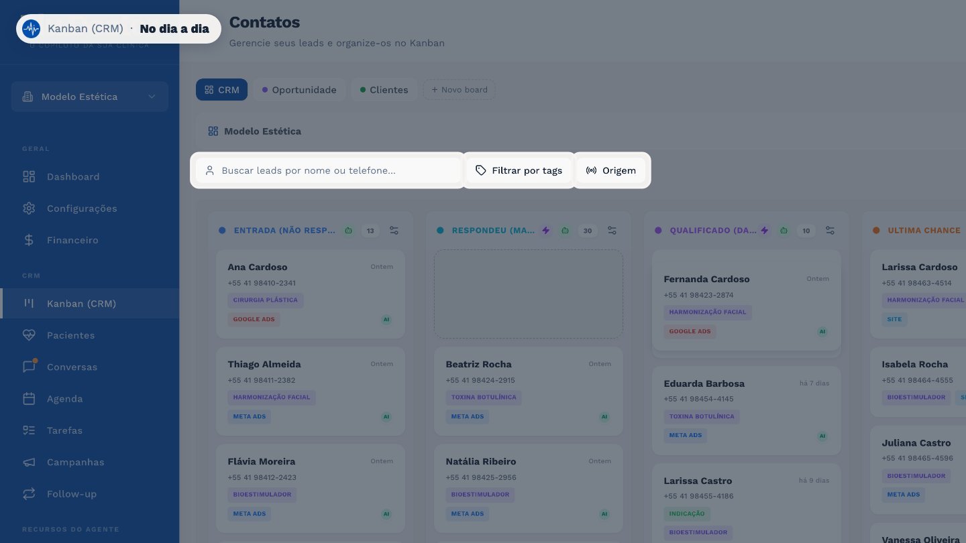Open Conversas in the sidebar

90,367
